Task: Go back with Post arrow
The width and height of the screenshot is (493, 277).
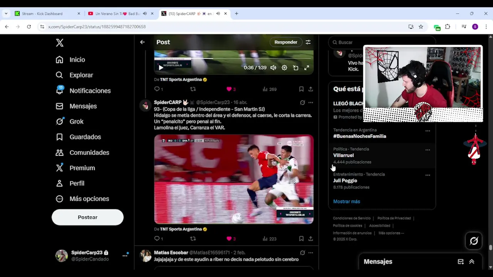Action: [143, 42]
